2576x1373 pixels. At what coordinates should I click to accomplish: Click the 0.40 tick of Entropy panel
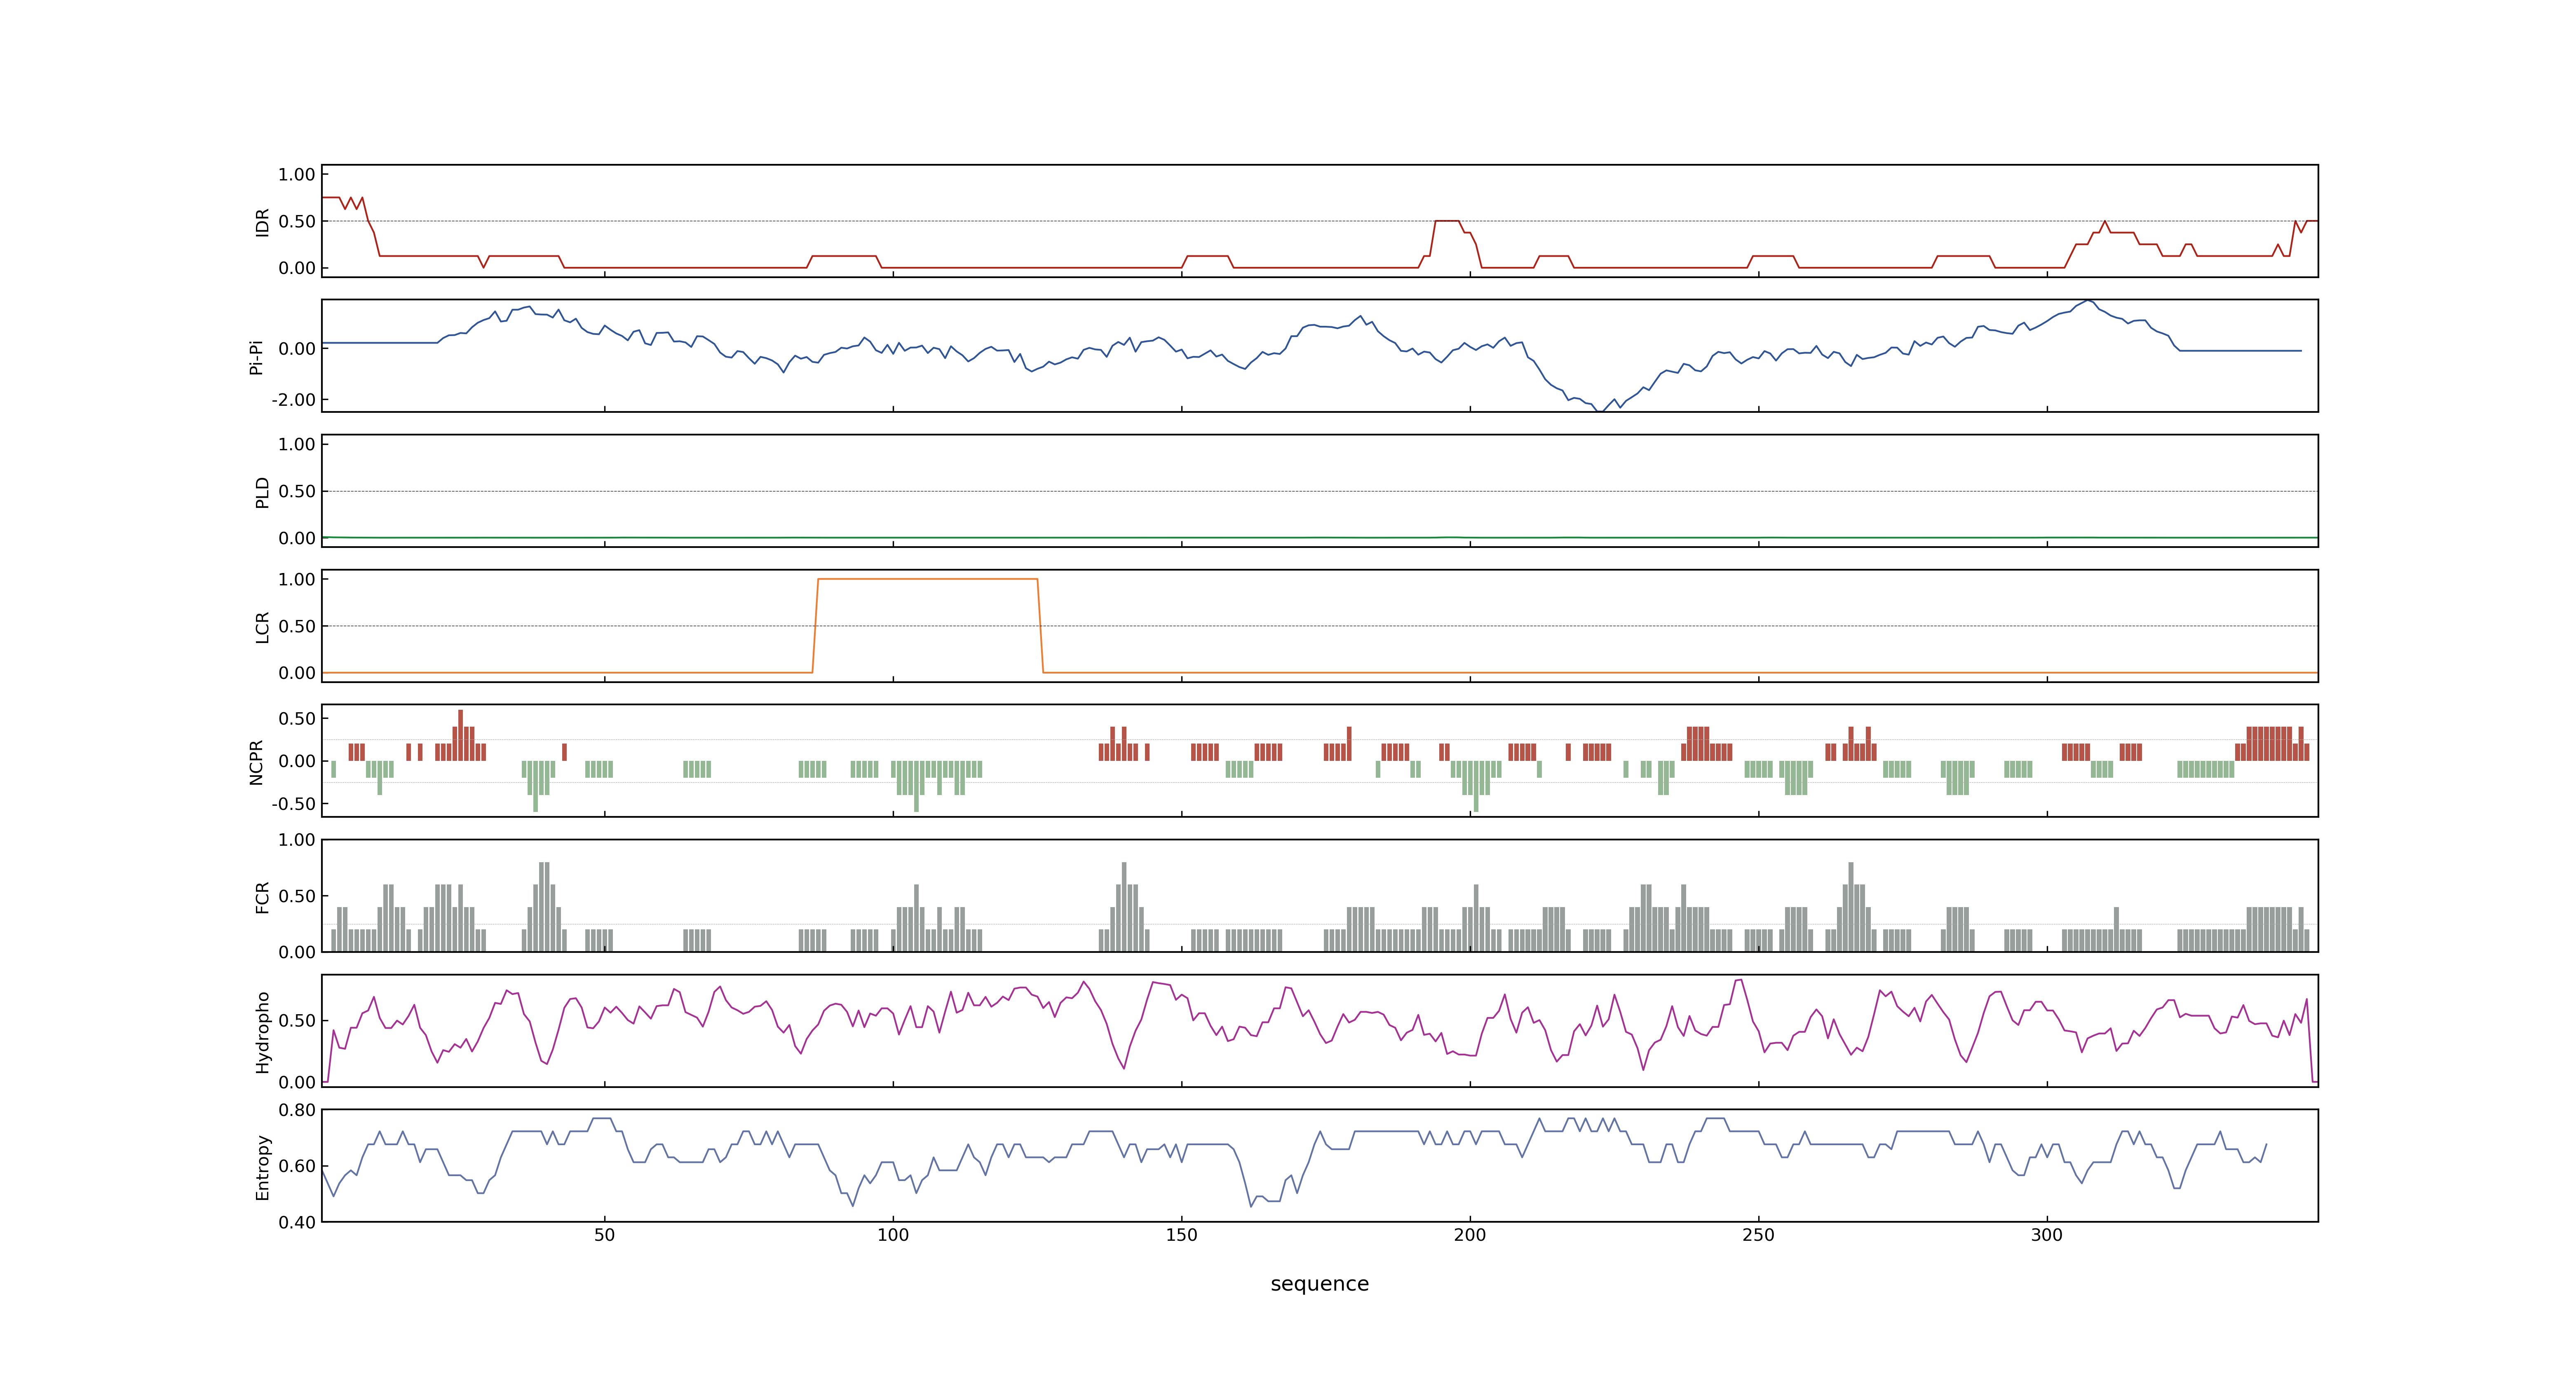pyautogui.click(x=297, y=1222)
